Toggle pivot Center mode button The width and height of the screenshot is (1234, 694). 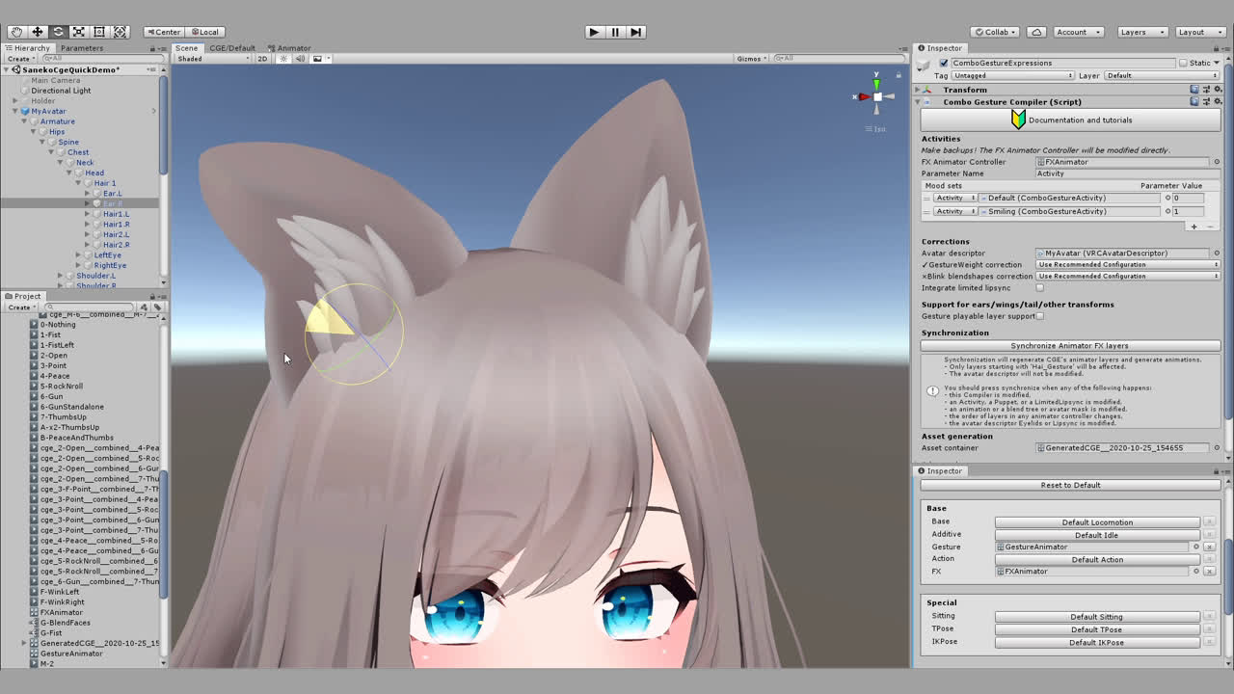tap(163, 32)
